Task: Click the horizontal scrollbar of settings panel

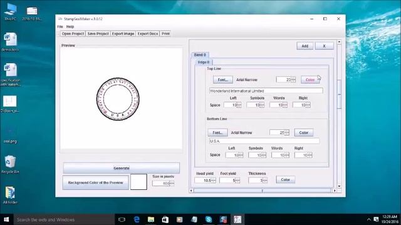Action: [x=263, y=191]
